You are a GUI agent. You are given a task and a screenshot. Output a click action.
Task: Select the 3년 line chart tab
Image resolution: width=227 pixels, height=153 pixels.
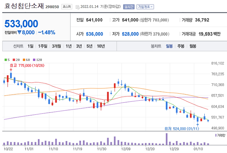coord(79,46)
